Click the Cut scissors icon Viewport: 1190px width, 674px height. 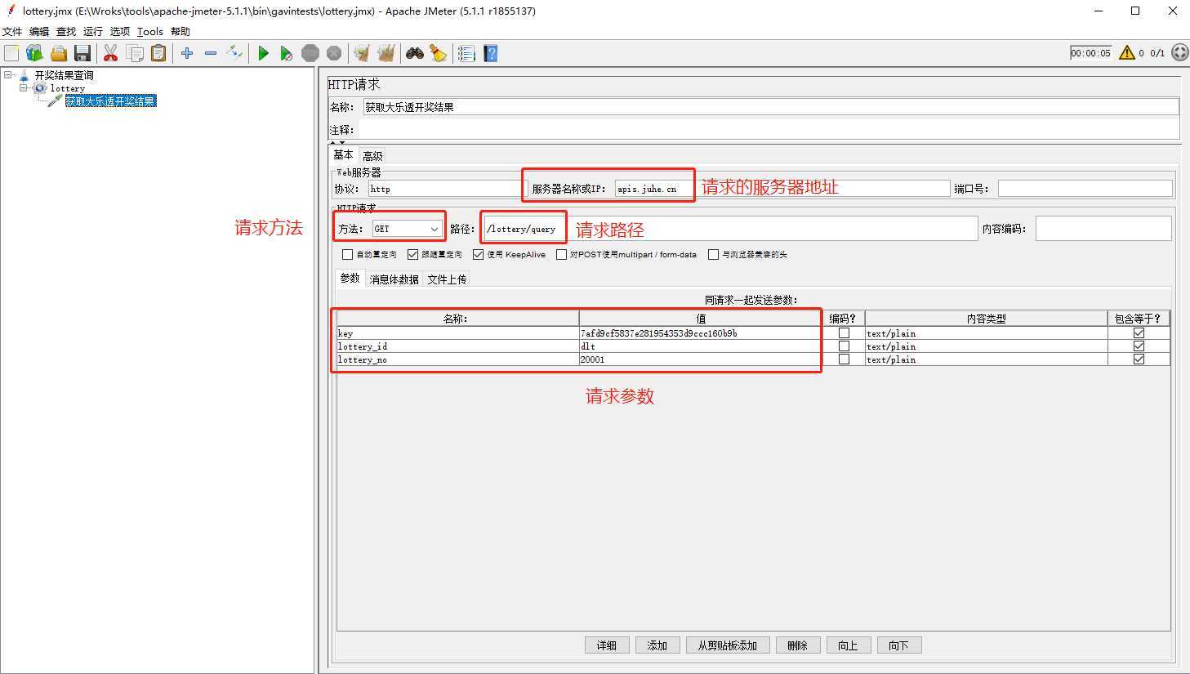point(110,53)
